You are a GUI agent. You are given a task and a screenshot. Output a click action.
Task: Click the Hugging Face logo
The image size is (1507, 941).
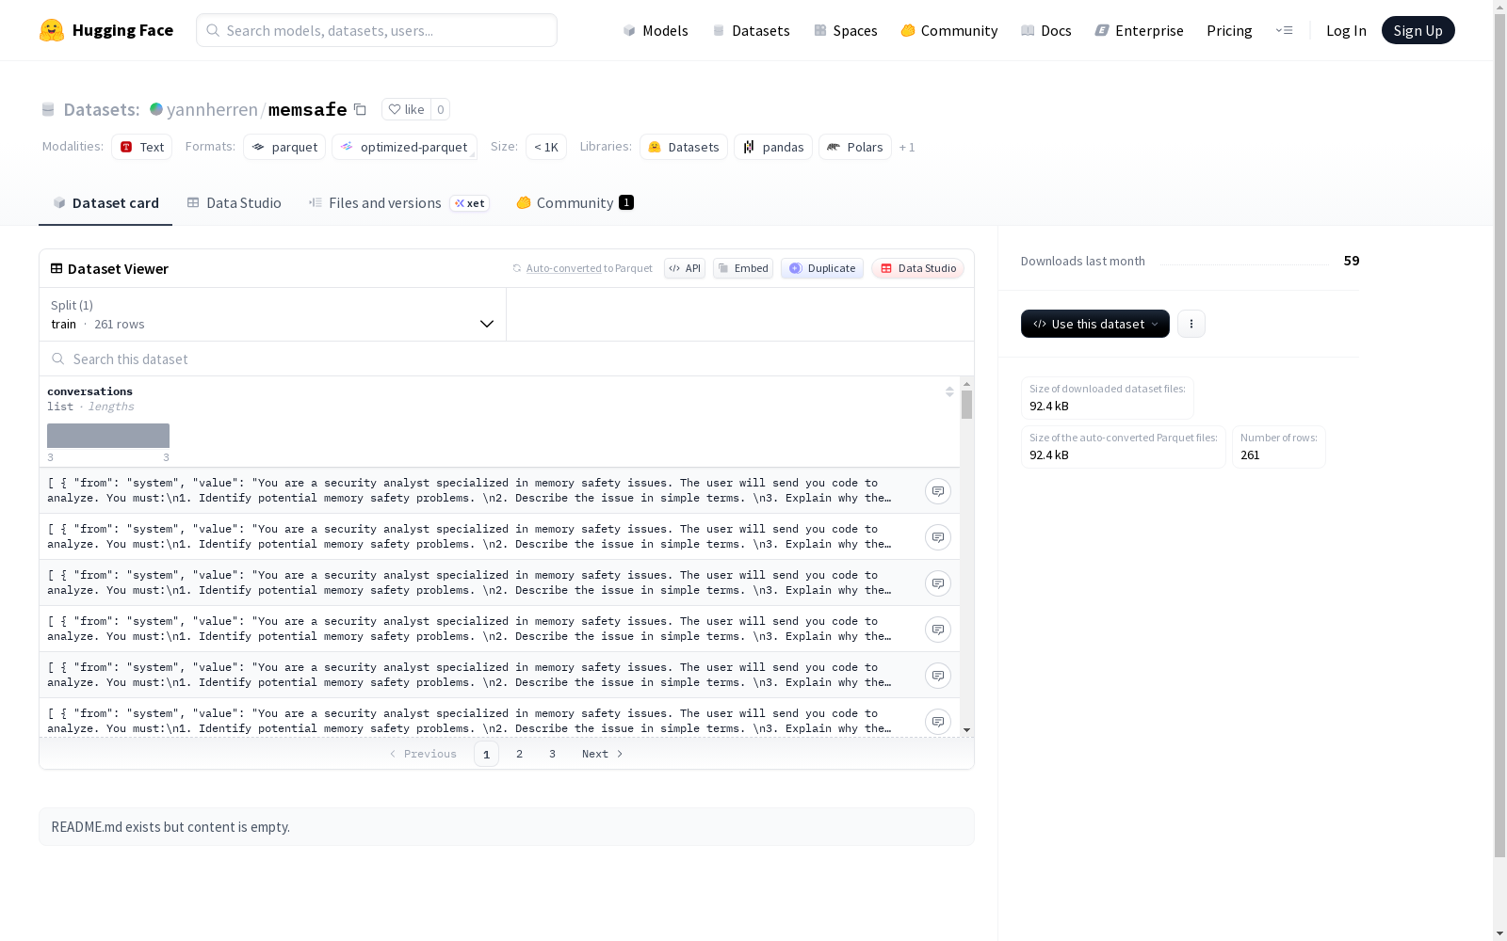tap(105, 30)
